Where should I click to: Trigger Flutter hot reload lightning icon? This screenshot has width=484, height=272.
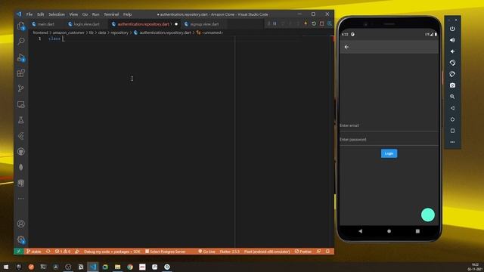pyautogui.click(x=306, y=23)
